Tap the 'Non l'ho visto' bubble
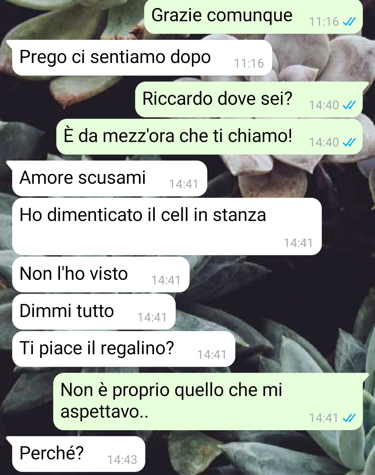 101,275
